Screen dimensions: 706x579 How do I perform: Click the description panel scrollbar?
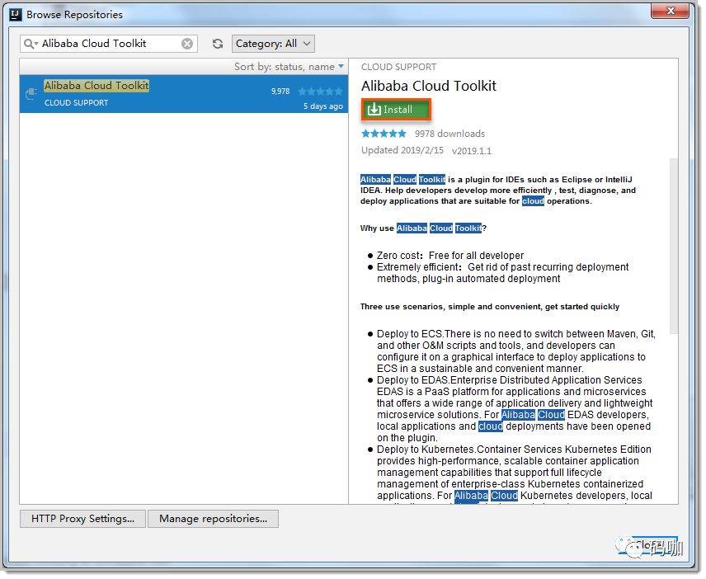coord(673,246)
